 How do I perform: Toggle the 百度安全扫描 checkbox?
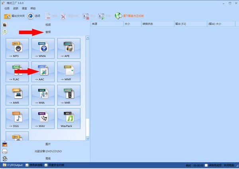pyautogui.click(x=46, y=165)
